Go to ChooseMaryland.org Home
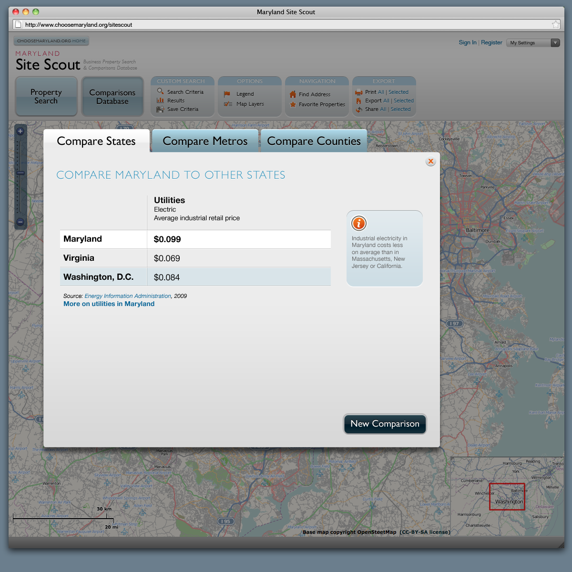572x572 pixels. 51,41
